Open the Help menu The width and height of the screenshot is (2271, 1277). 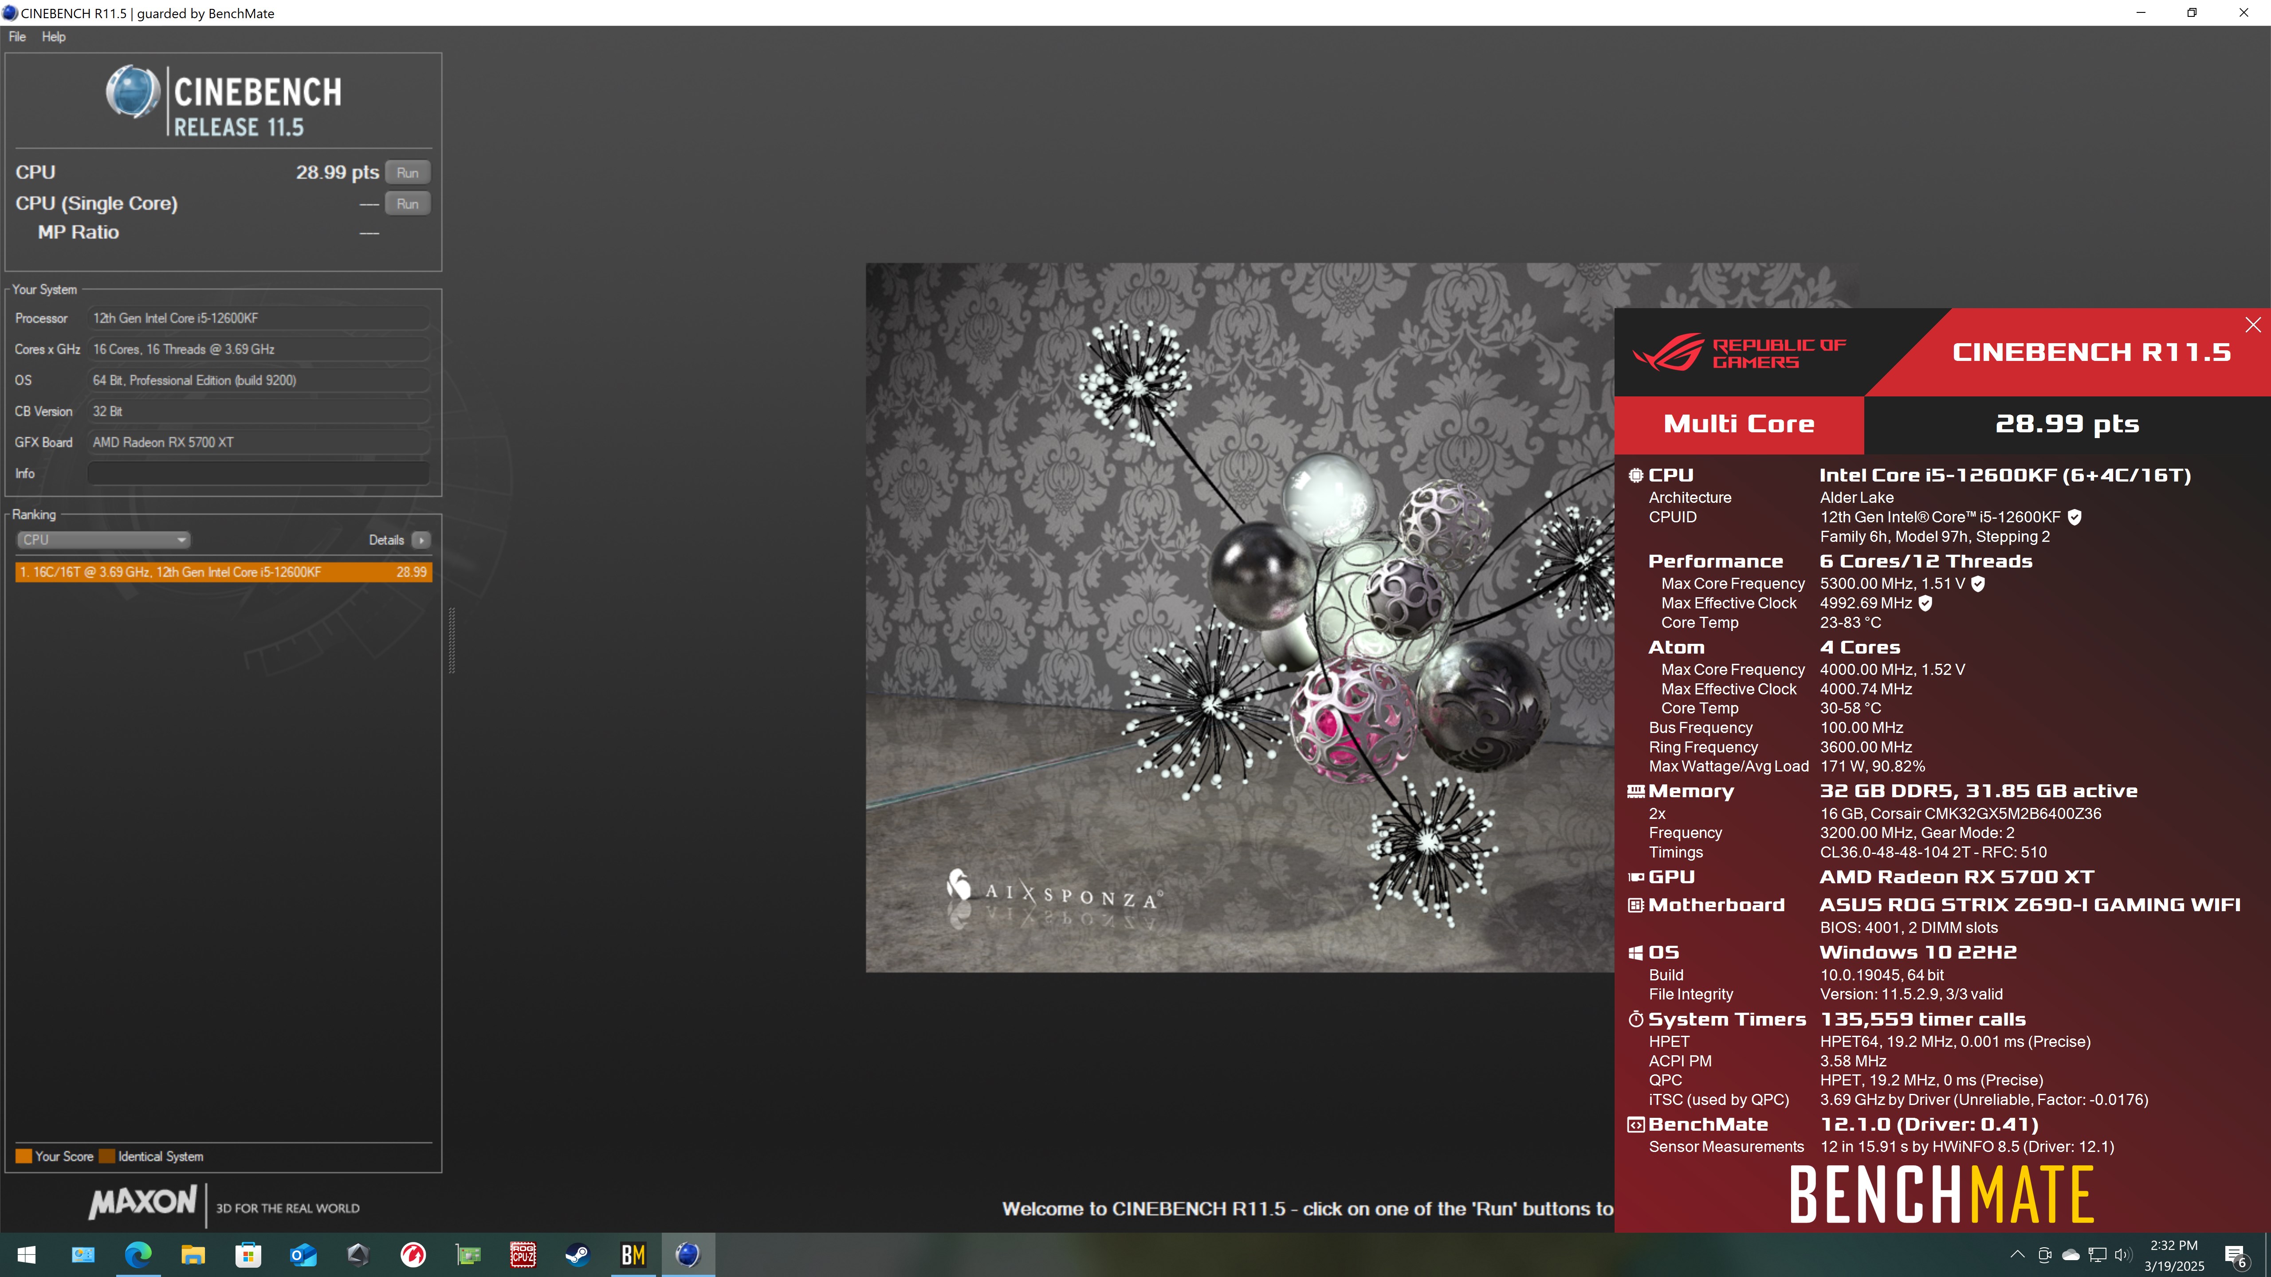[x=54, y=37]
